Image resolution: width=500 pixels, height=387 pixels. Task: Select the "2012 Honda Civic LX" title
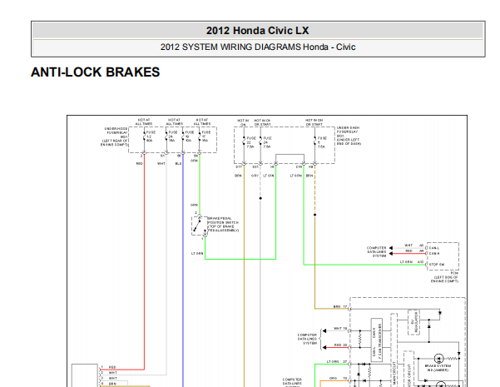257,31
